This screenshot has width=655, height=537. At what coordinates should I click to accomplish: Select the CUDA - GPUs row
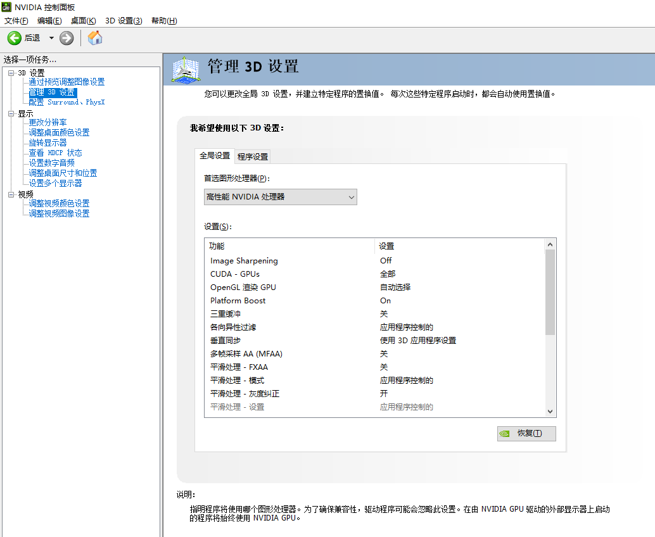(375, 274)
